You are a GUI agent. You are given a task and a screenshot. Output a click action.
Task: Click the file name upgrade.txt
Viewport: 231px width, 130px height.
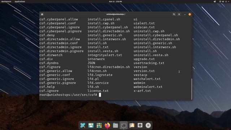pos(144,59)
